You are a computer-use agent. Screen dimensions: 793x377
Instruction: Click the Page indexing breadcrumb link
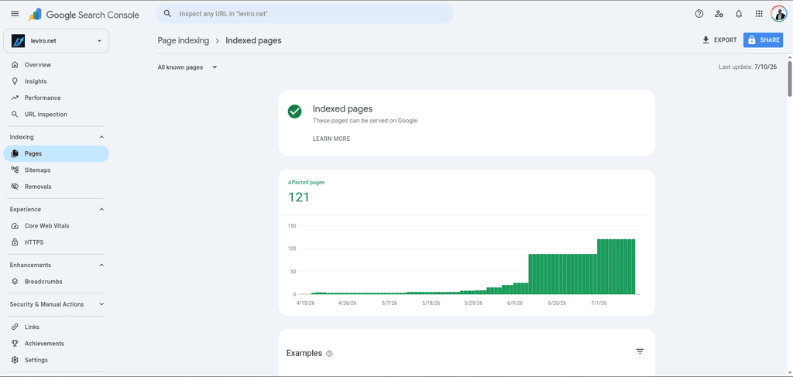183,40
